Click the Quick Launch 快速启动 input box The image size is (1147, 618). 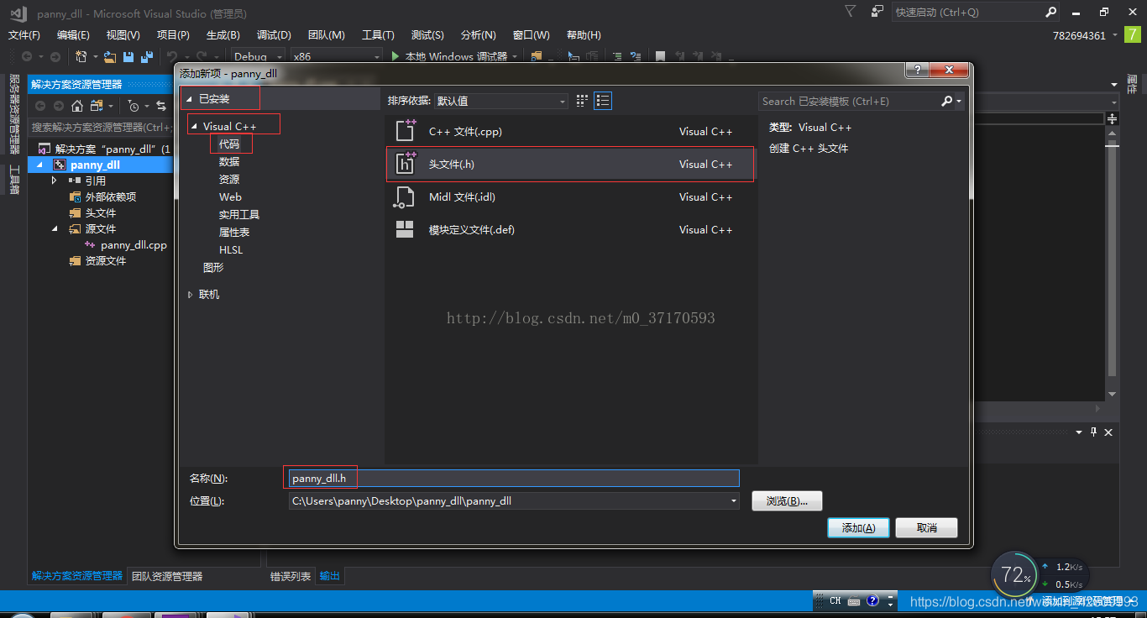968,12
